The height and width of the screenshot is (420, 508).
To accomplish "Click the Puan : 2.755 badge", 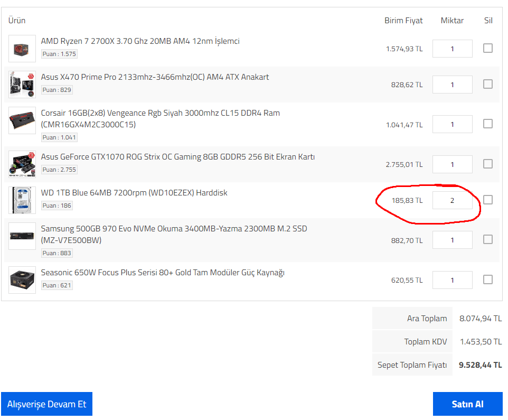I will pyautogui.click(x=59, y=170).
